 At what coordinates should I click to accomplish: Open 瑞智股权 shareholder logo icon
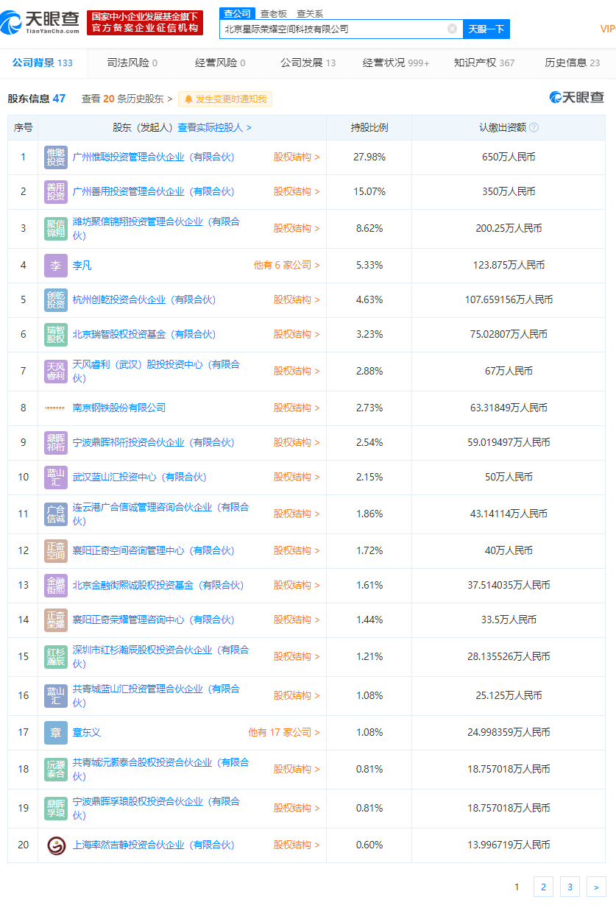(x=56, y=334)
